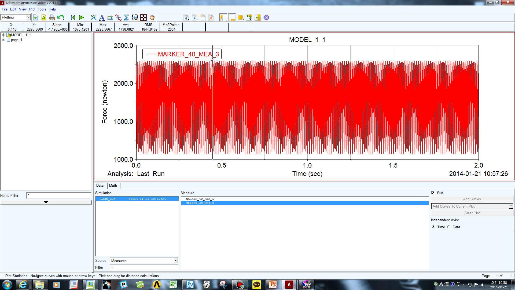
Task: Undo the last action
Action: click(61, 18)
